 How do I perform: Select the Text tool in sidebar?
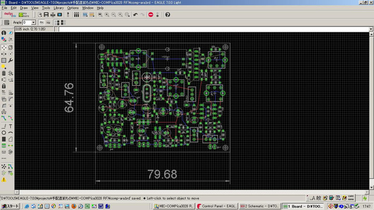click(x=10, y=126)
